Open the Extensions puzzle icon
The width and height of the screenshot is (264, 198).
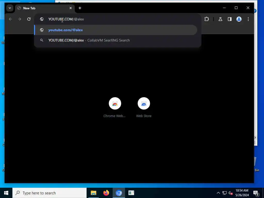pos(207,19)
